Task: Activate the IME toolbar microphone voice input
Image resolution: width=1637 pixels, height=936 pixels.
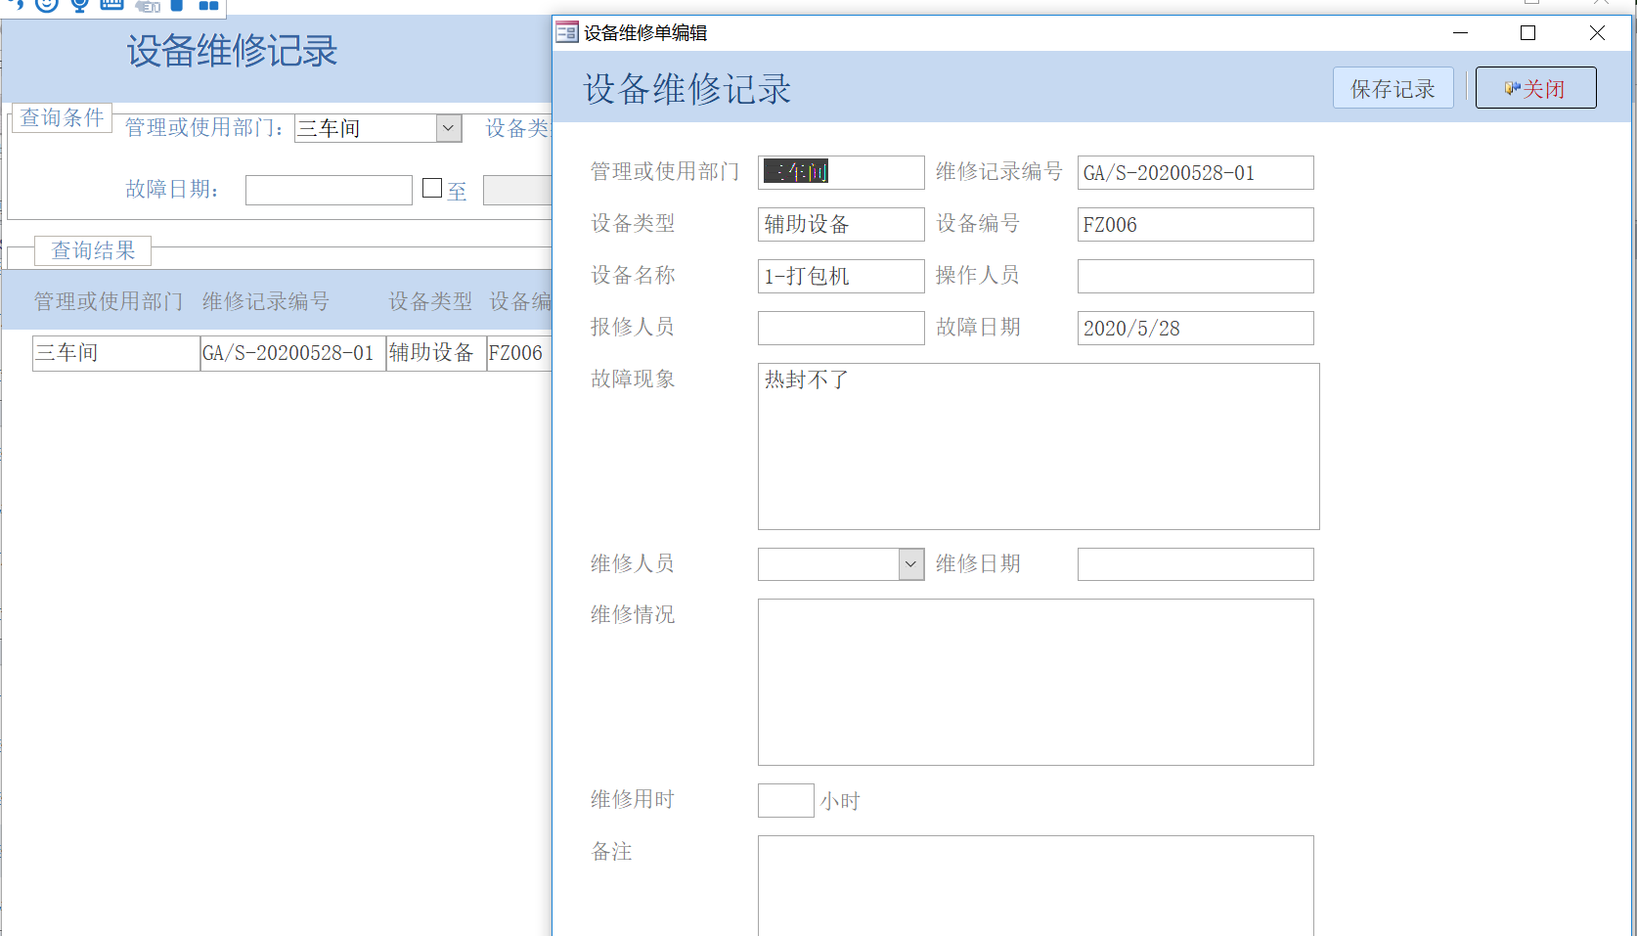Action: coord(80,4)
